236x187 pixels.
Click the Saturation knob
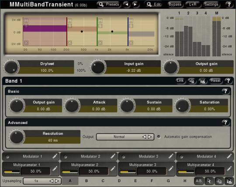coord(182,106)
